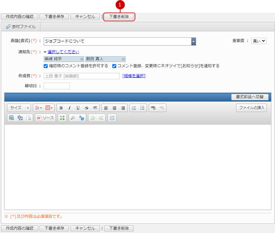Click the paperclip 添付ファイル tab

[x=21, y=27]
